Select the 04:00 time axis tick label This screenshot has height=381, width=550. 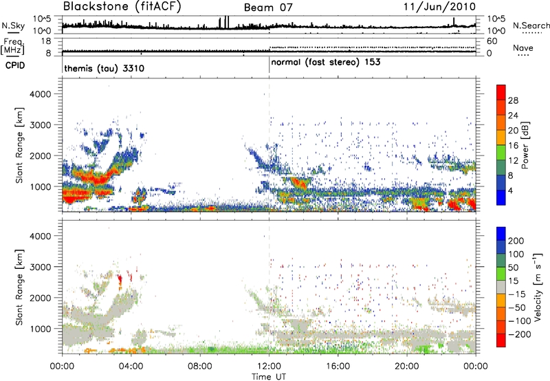[x=131, y=364]
